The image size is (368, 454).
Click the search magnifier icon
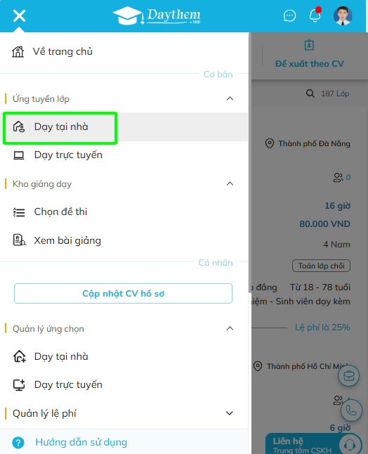pyautogui.click(x=310, y=93)
